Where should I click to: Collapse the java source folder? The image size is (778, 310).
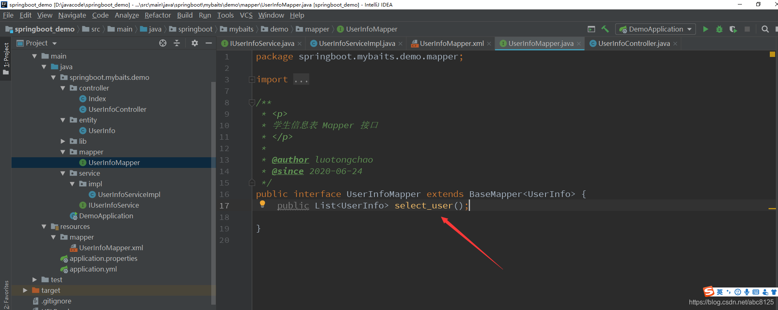44,67
